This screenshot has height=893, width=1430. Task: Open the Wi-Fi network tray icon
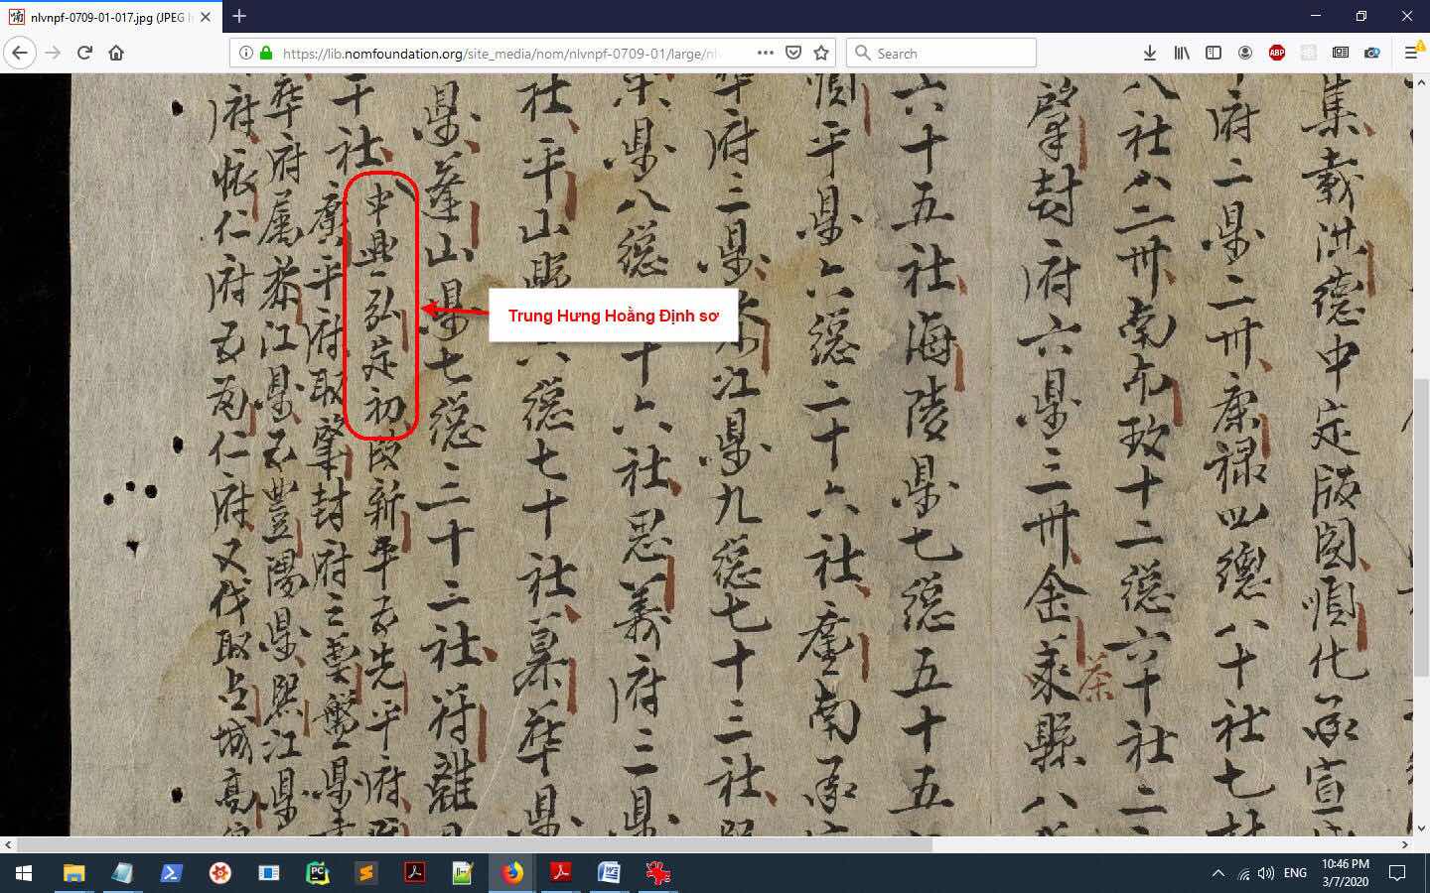tap(1243, 873)
